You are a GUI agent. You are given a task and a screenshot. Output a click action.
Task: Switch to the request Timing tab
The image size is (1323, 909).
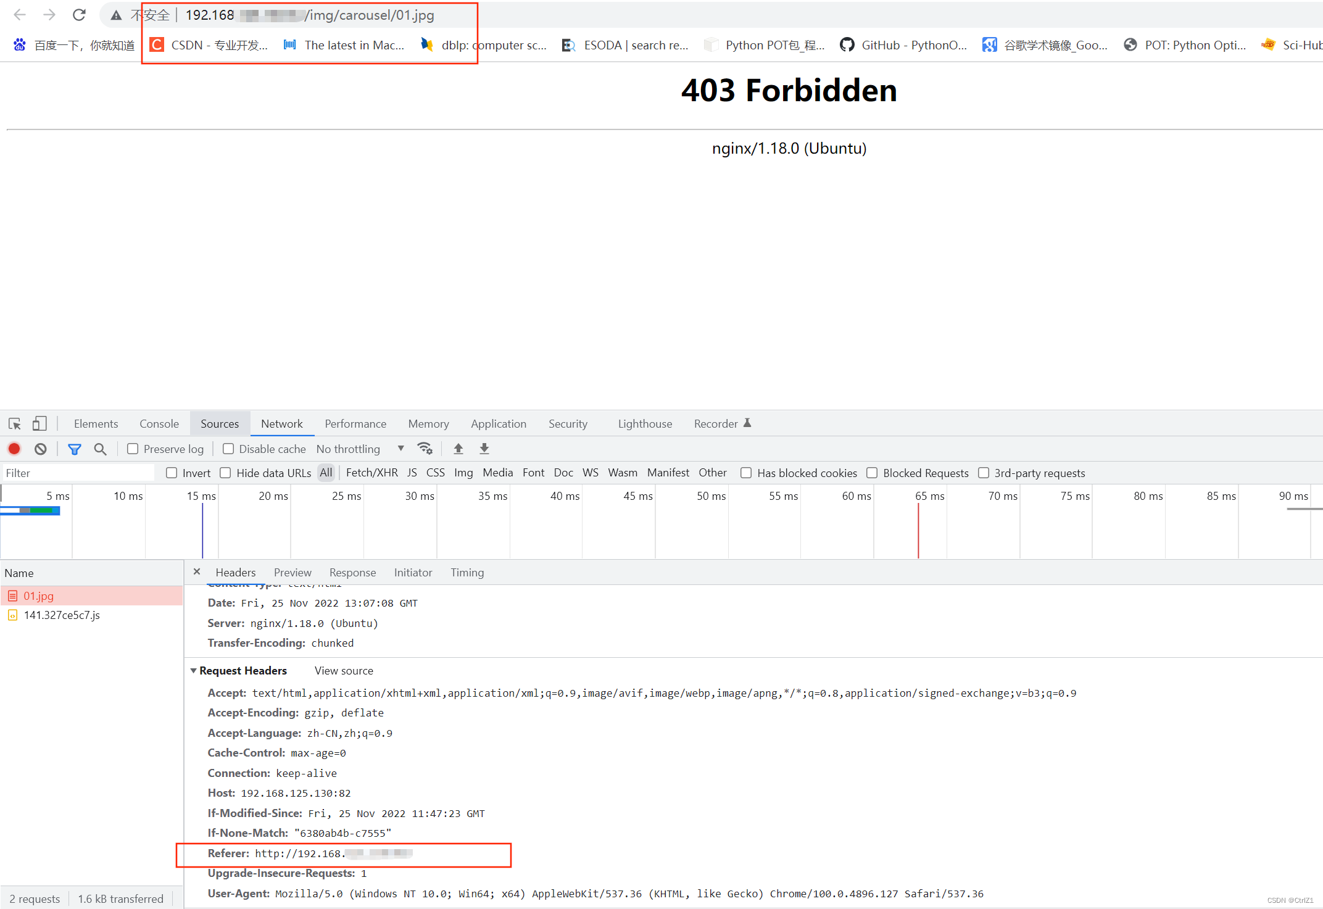[x=467, y=573]
